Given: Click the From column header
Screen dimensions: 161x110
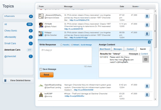Looking at the screenshot, I should [41, 6].
